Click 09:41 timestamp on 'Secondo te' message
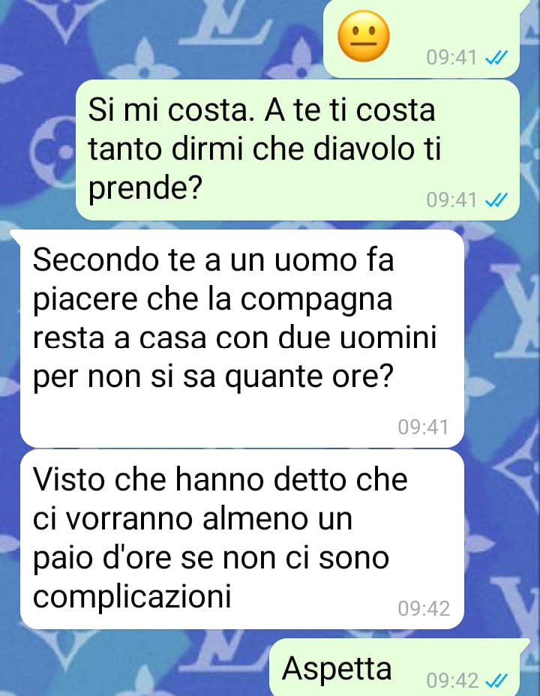This screenshot has height=696, width=540. click(423, 427)
